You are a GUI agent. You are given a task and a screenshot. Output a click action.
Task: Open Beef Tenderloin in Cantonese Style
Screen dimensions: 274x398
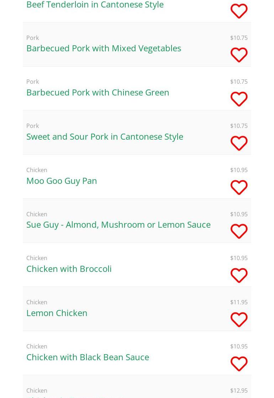tap(95, 5)
